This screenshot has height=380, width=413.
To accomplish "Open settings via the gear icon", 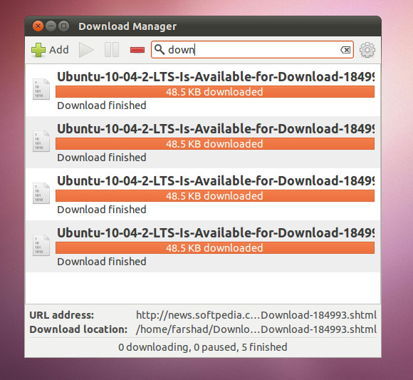I will coord(367,50).
